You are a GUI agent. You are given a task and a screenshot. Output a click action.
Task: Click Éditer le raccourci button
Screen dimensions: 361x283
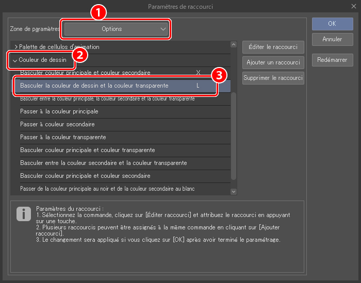273,47
